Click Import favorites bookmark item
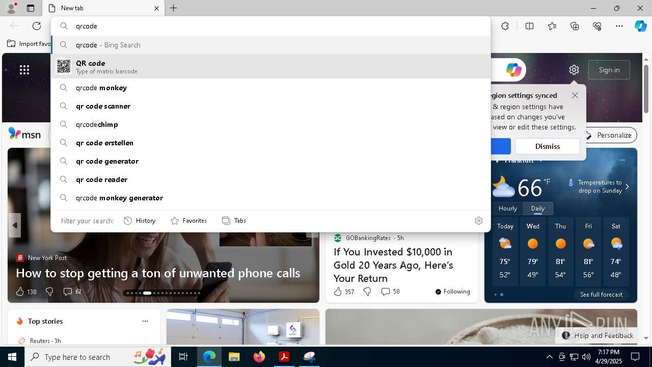The width and height of the screenshot is (652, 367). [x=29, y=44]
